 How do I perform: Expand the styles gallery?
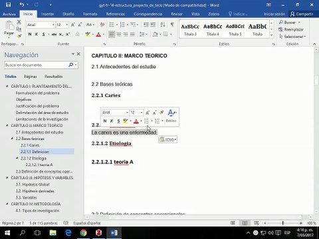[271, 35]
